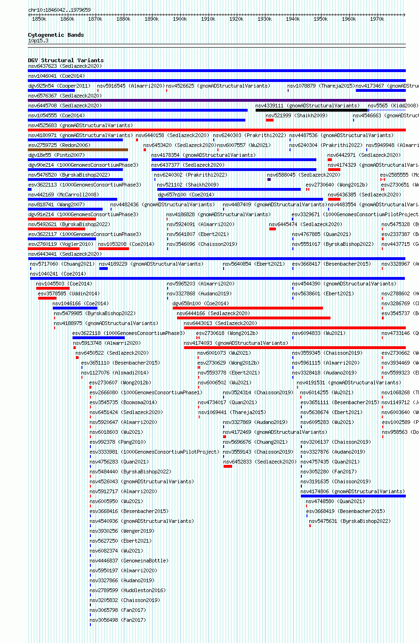Image resolution: width=419 pixels, height=643 pixels.
Task: Select the nsv818741 (Wang2007) variant label
Action: click(x=56, y=204)
